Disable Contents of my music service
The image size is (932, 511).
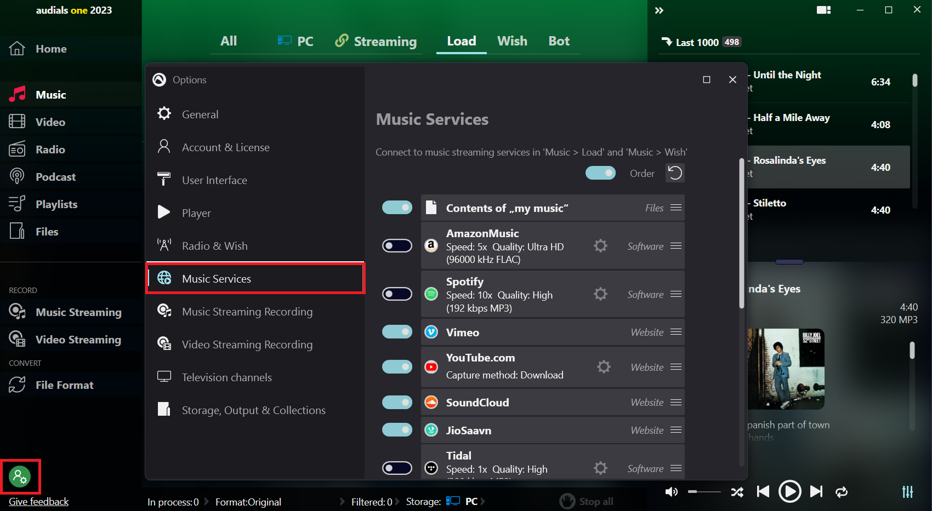click(397, 208)
